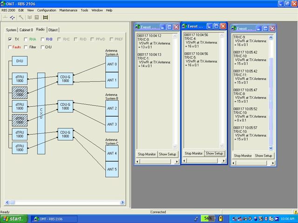Click the vertical CXU block

click(x=41, y=111)
